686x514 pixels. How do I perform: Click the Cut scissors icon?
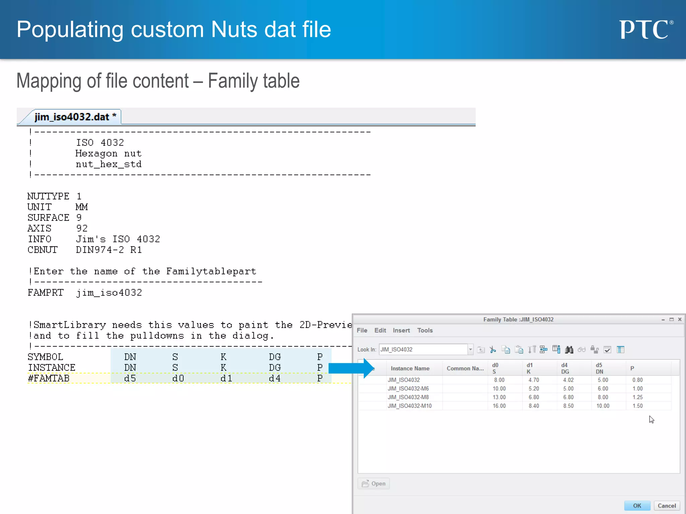click(493, 350)
